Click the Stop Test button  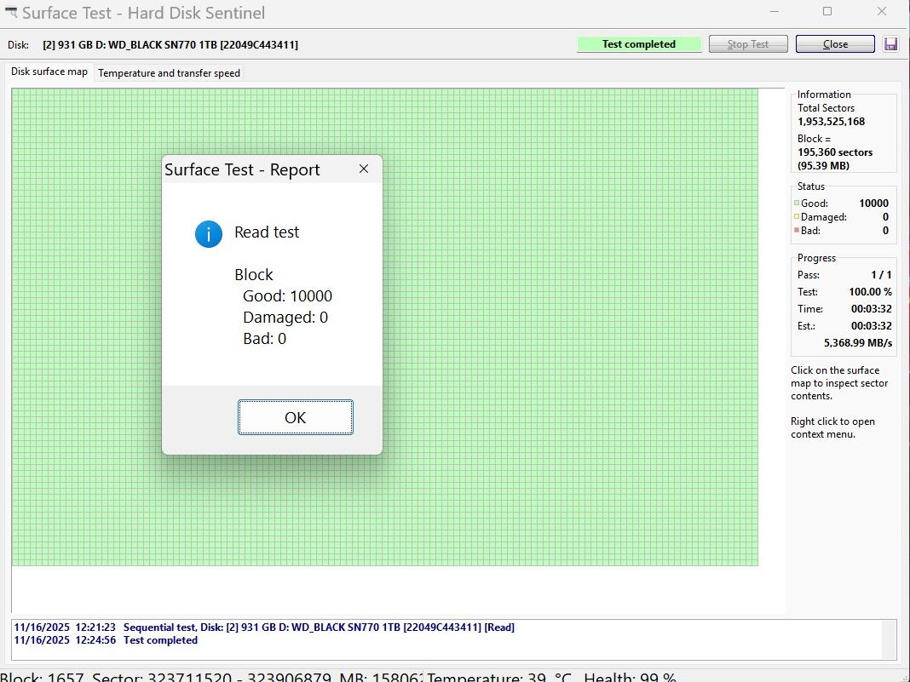tap(747, 44)
